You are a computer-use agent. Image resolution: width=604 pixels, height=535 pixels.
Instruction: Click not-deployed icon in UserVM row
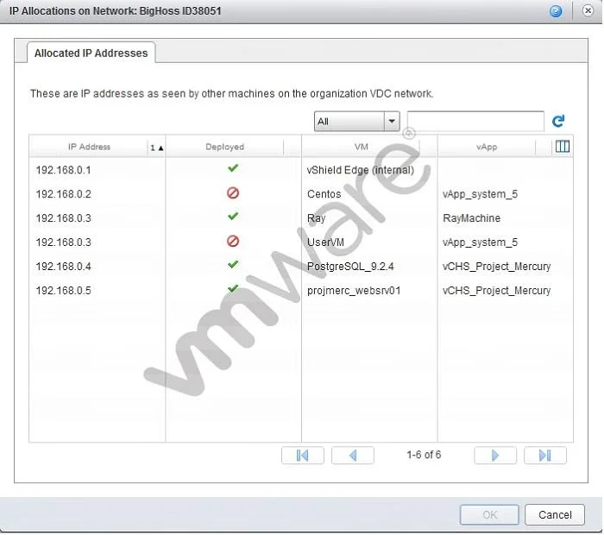click(x=233, y=241)
